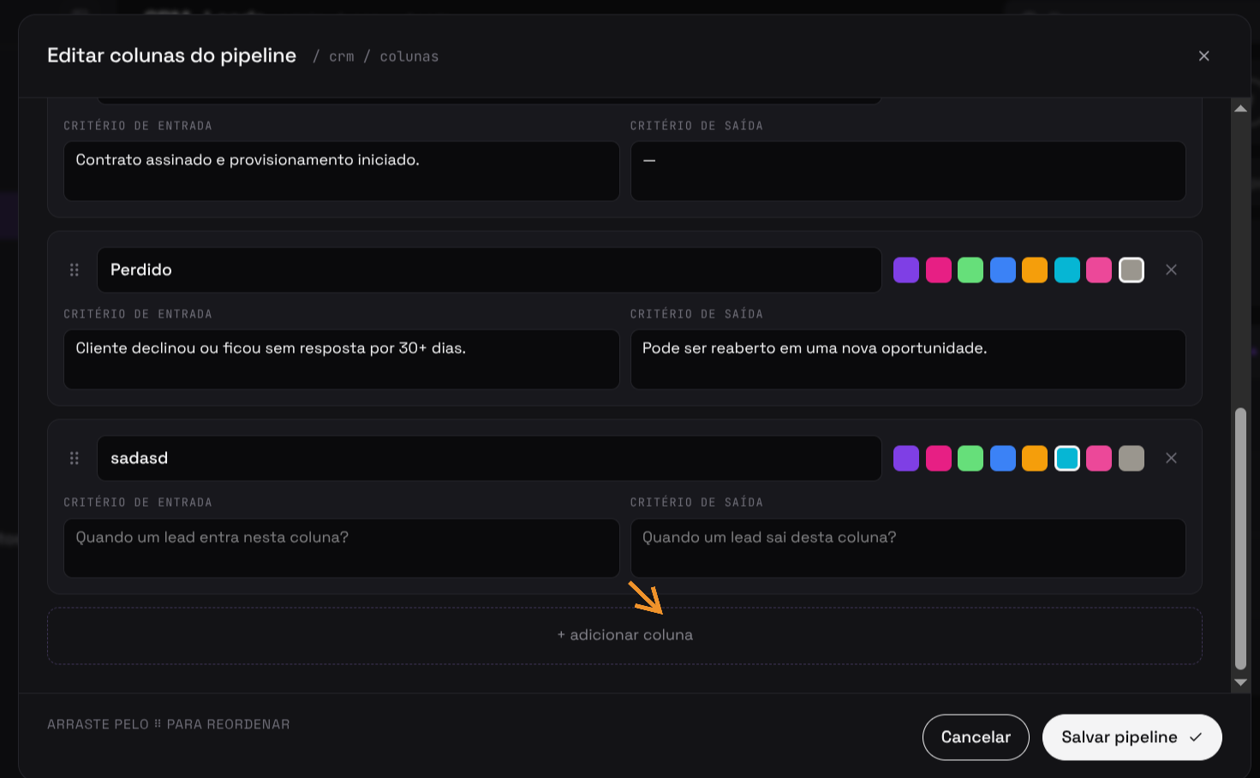
Task: Choose green swatch for Perdido column
Action: [970, 270]
